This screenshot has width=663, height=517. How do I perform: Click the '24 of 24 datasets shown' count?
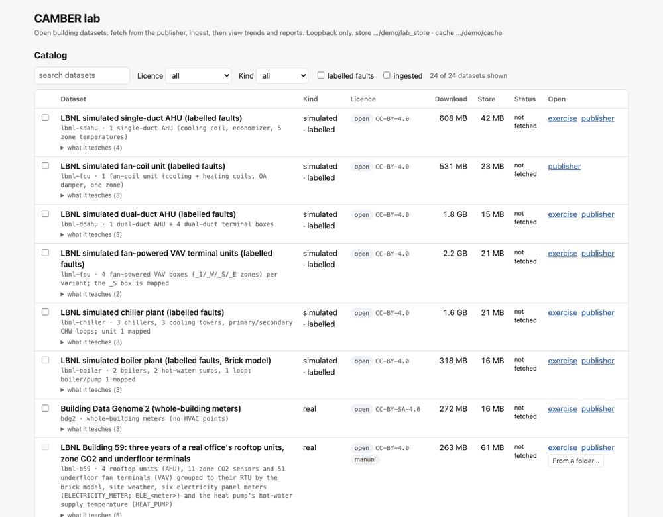pyautogui.click(x=469, y=76)
